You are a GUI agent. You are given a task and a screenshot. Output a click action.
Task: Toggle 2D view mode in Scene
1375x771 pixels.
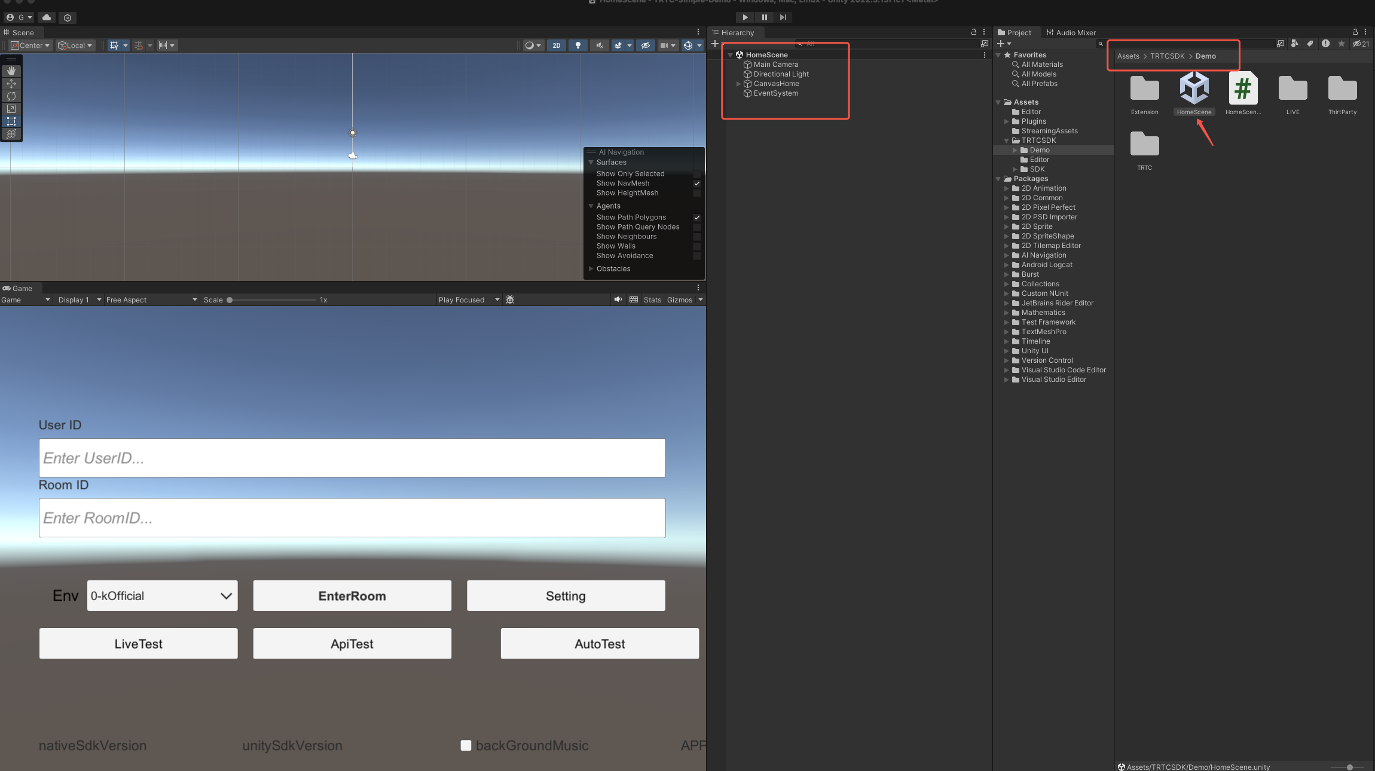click(556, 45)
